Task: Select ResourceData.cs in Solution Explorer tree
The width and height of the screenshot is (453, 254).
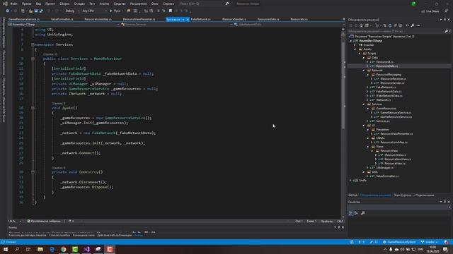Action: coord(386,66)
